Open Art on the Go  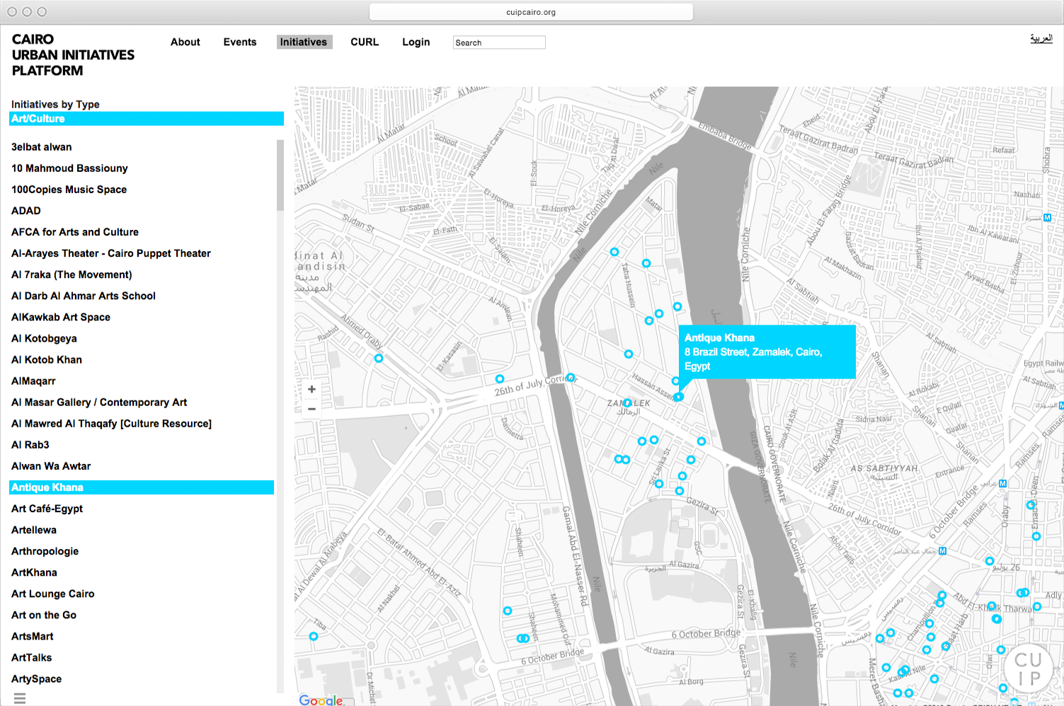tap(44, 615)
